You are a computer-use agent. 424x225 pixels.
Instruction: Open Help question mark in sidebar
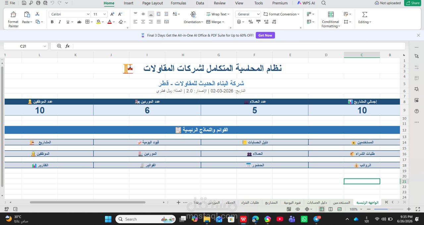[x=417, y=111]
